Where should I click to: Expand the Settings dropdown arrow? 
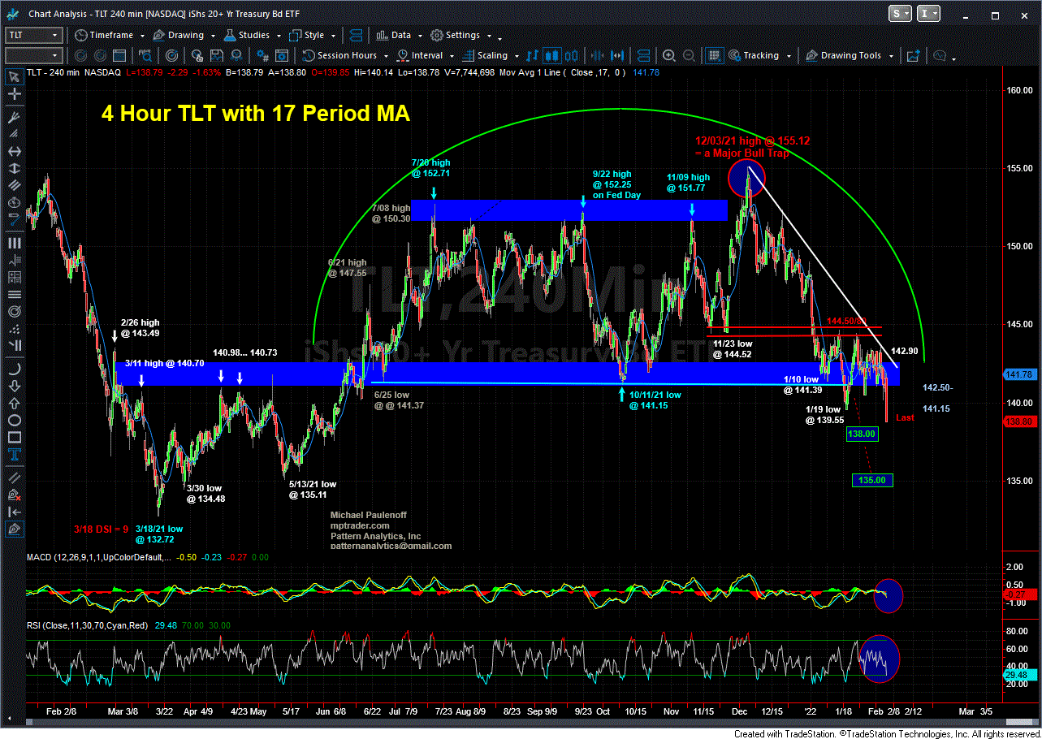489,36
